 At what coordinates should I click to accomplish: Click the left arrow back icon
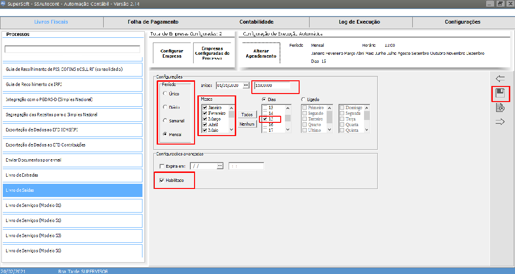click(x=500, y=79)
